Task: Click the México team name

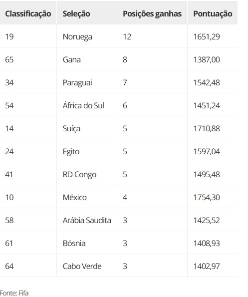Action: [74, 197]
